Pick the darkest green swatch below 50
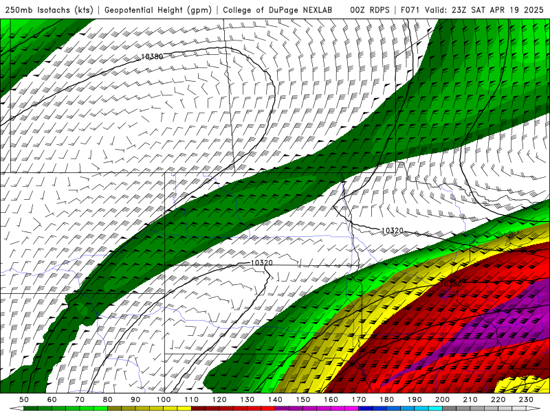This screenshot has width=550, height=412. click(31, 409)
